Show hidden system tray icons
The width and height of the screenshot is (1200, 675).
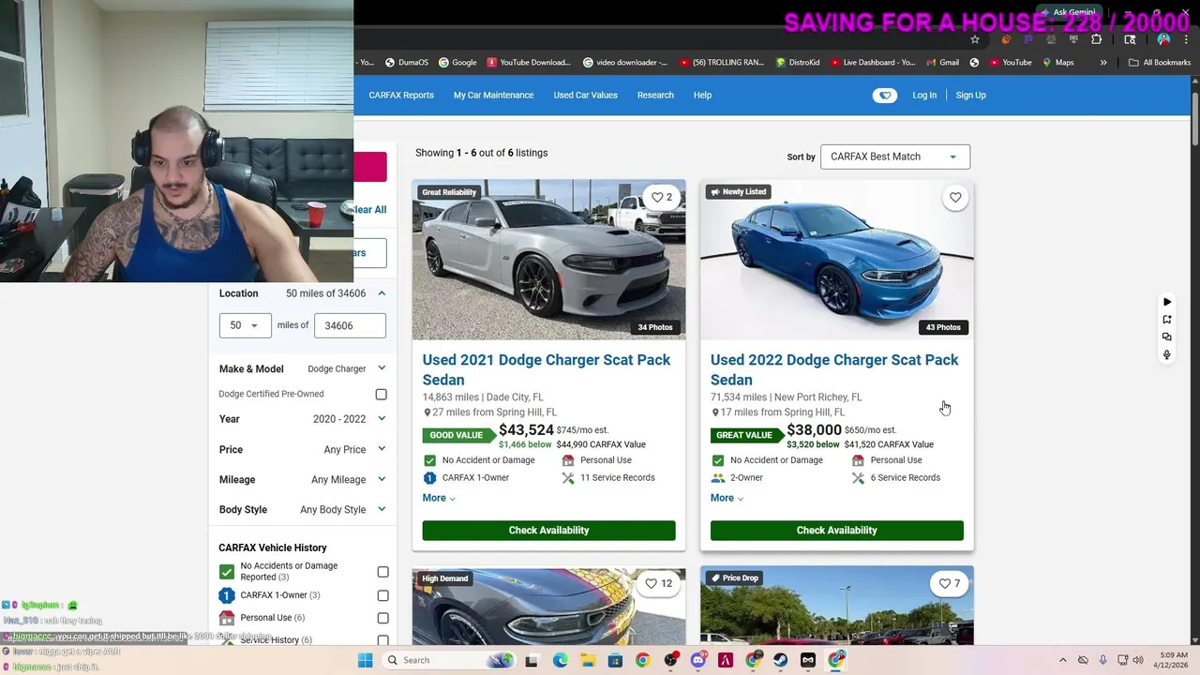tap(1062, 660)
